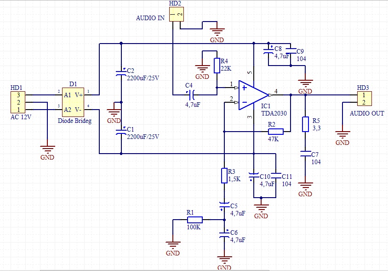Select capacitor C1 symbol
Viewport: 388px width, 271px height.
[121, 132]
